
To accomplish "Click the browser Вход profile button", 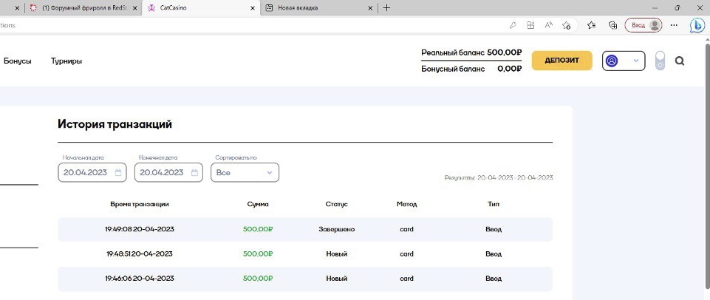I will click(644, 25).
